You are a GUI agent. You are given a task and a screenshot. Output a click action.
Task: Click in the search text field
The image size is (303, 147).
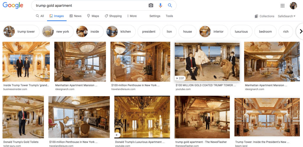tap(89, 6)
